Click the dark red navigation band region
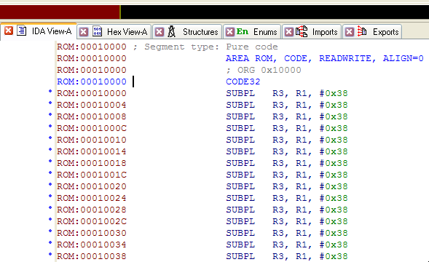 point(60,12)
